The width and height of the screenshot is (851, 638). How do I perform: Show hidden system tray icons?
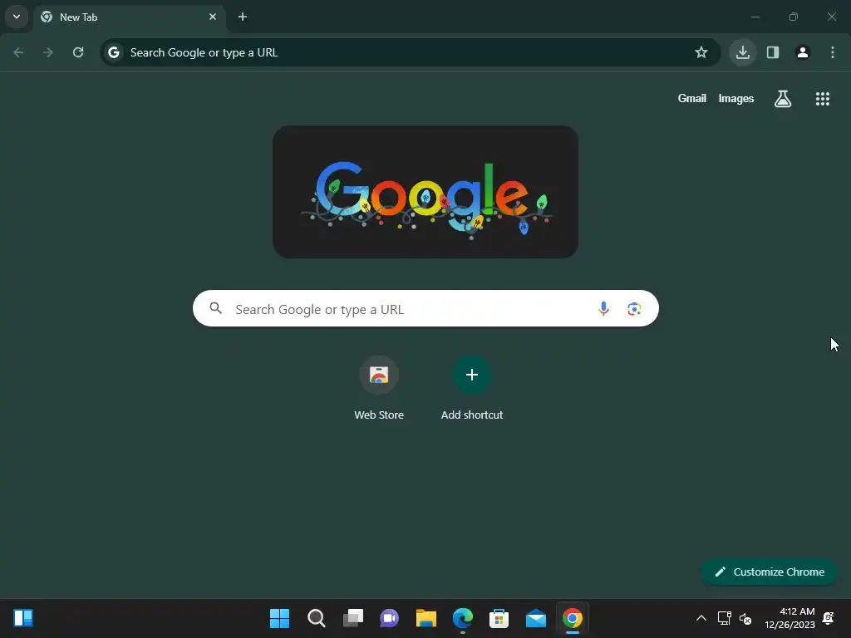tap(701, 618)
